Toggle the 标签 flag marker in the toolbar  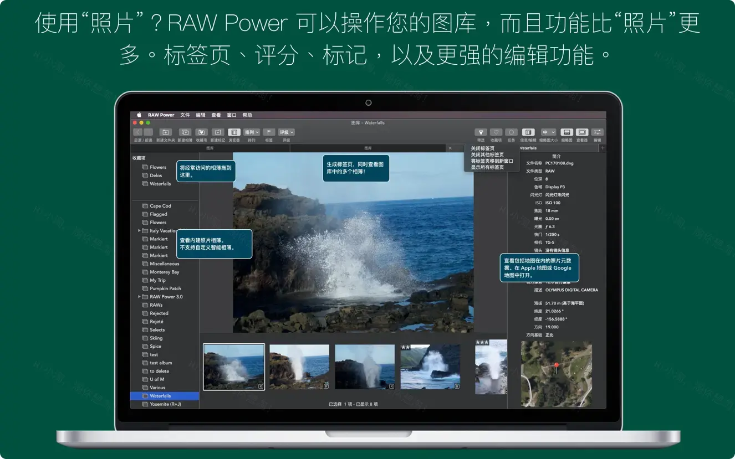pyautogui.click(x=269, y=132)
